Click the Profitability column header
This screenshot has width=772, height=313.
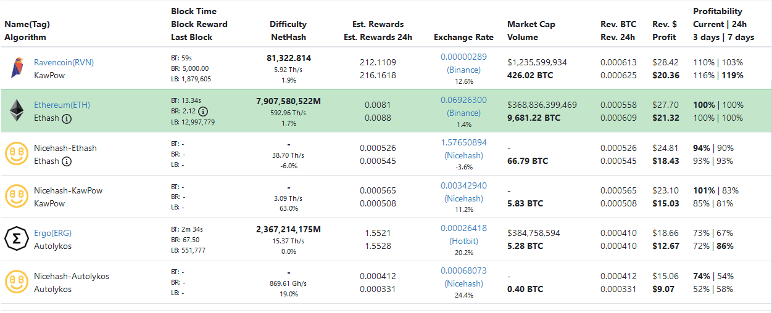click(x=718, y=11)
